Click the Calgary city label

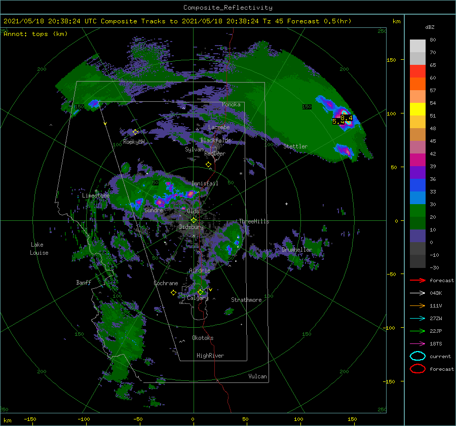click(198, 298)
